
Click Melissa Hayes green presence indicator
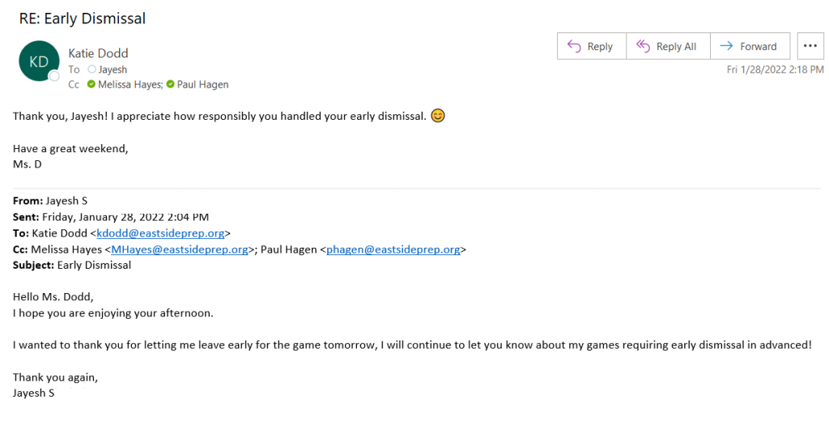point(91,84)
